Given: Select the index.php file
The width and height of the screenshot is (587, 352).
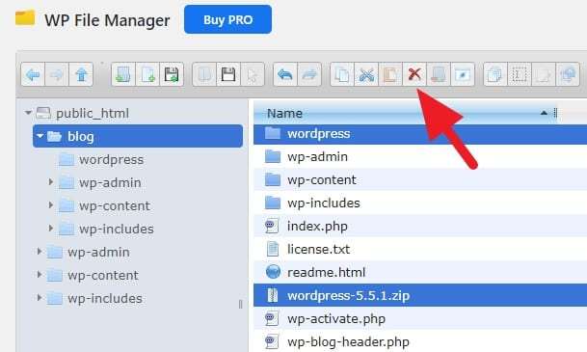Looking at the screenshot, I should point(420,227).
